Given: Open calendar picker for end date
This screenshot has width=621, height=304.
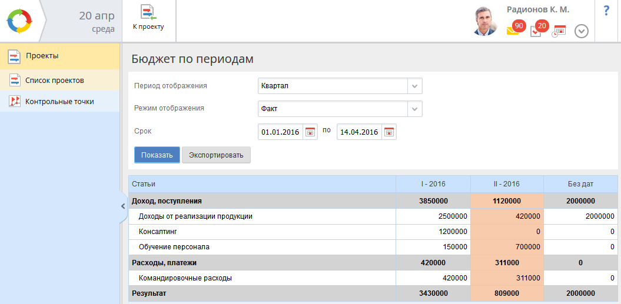Looking at the screenshot, I should pos(389,132).
